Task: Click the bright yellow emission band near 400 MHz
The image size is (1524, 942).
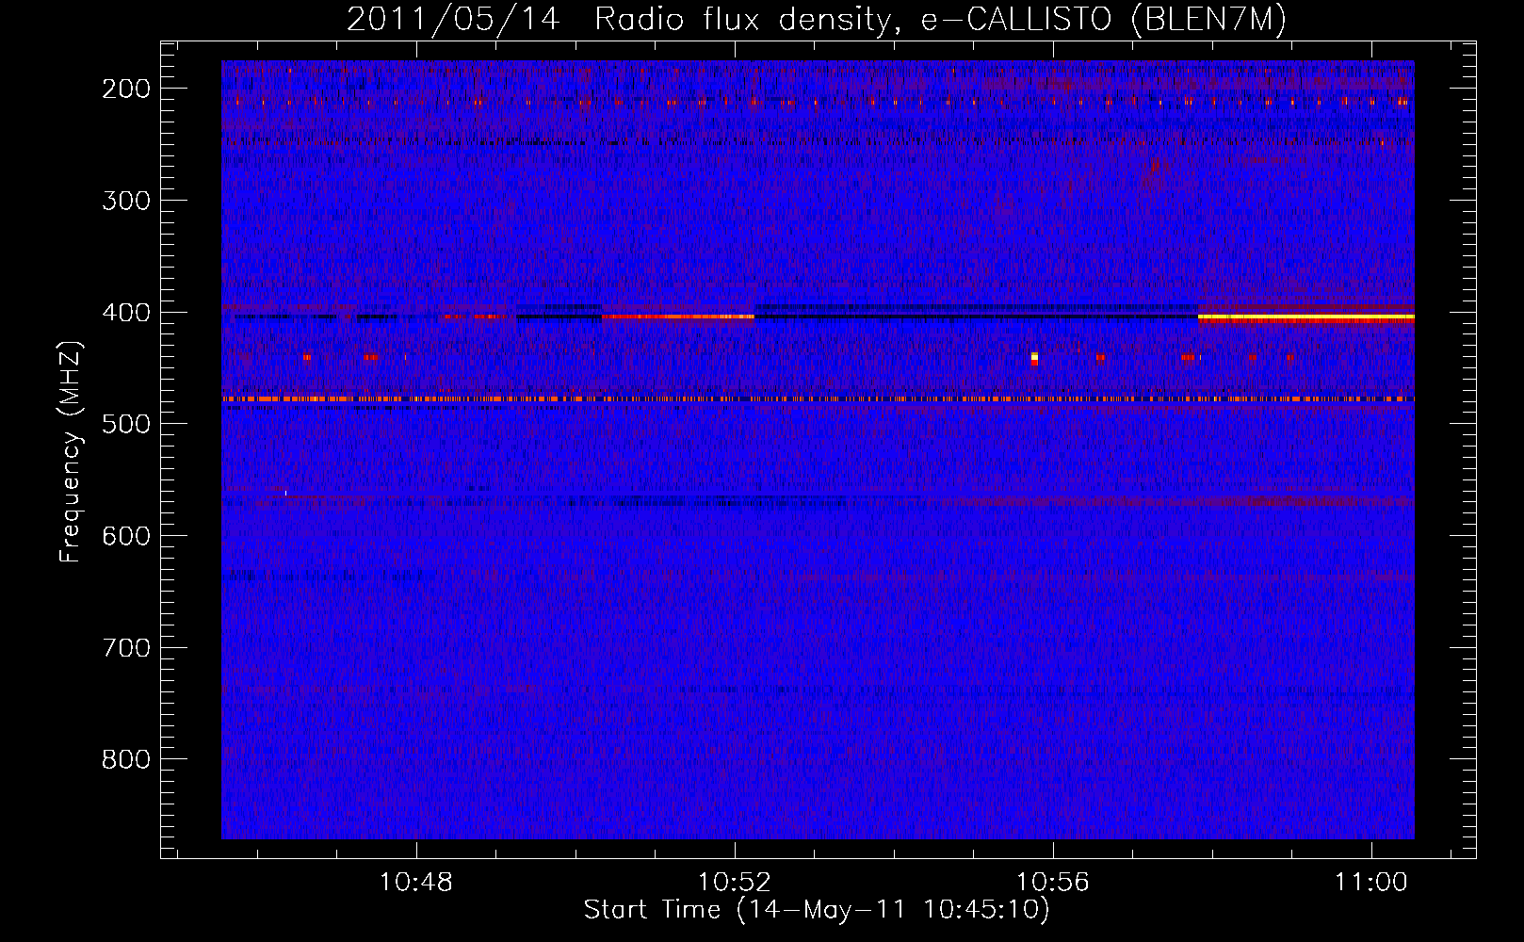Action: (1305, 317)
